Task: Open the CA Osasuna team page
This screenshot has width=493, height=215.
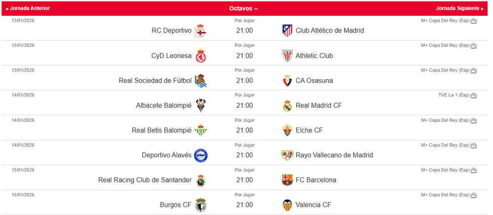Action: pos(314,81)
